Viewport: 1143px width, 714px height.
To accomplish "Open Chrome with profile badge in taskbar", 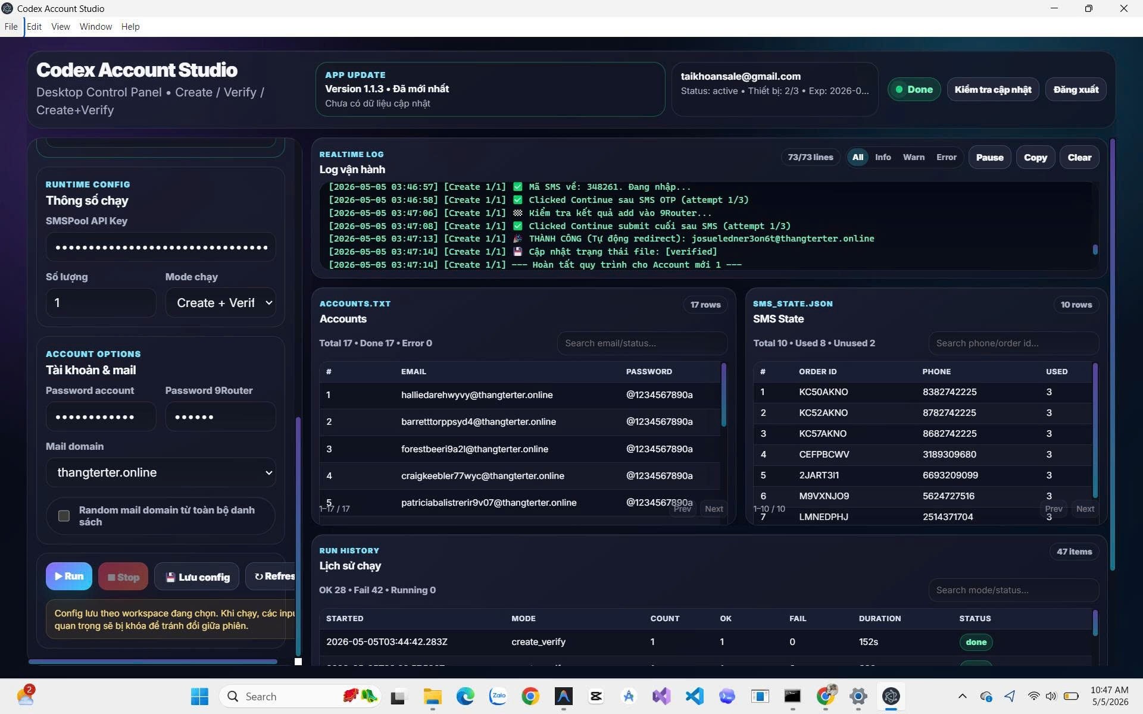I will click(x=826, y=695).
